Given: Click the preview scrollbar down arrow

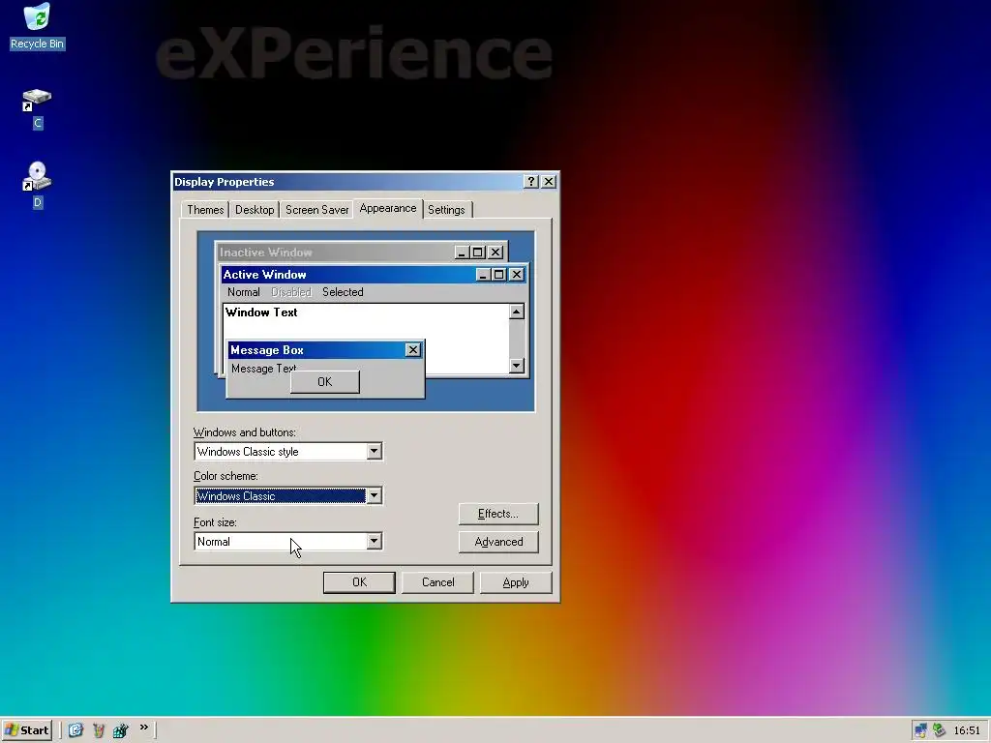Looking at the screenshot, I should click(517, 365).
